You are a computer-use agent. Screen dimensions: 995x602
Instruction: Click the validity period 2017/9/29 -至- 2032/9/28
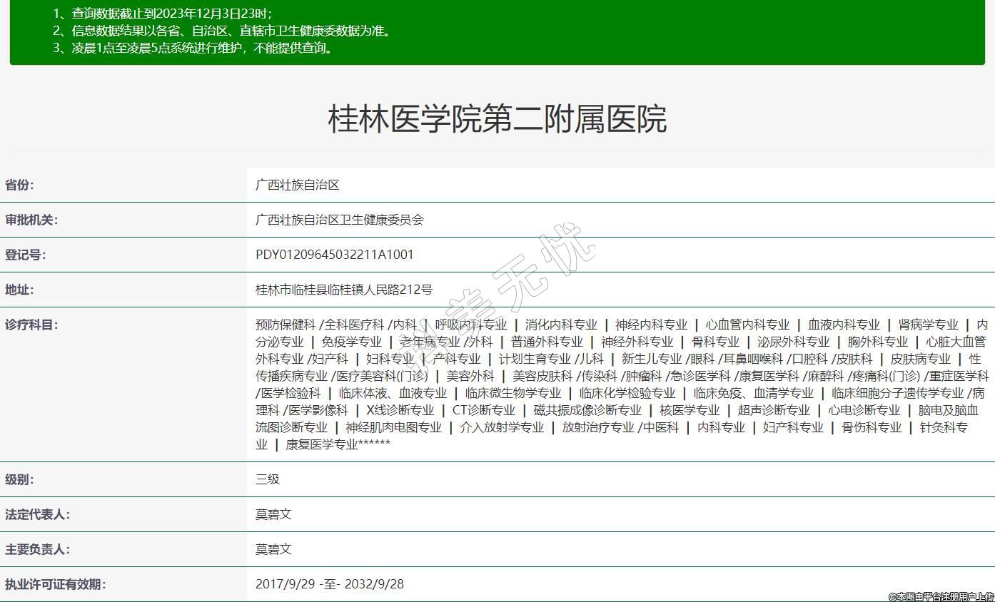(x=330, y=584)
